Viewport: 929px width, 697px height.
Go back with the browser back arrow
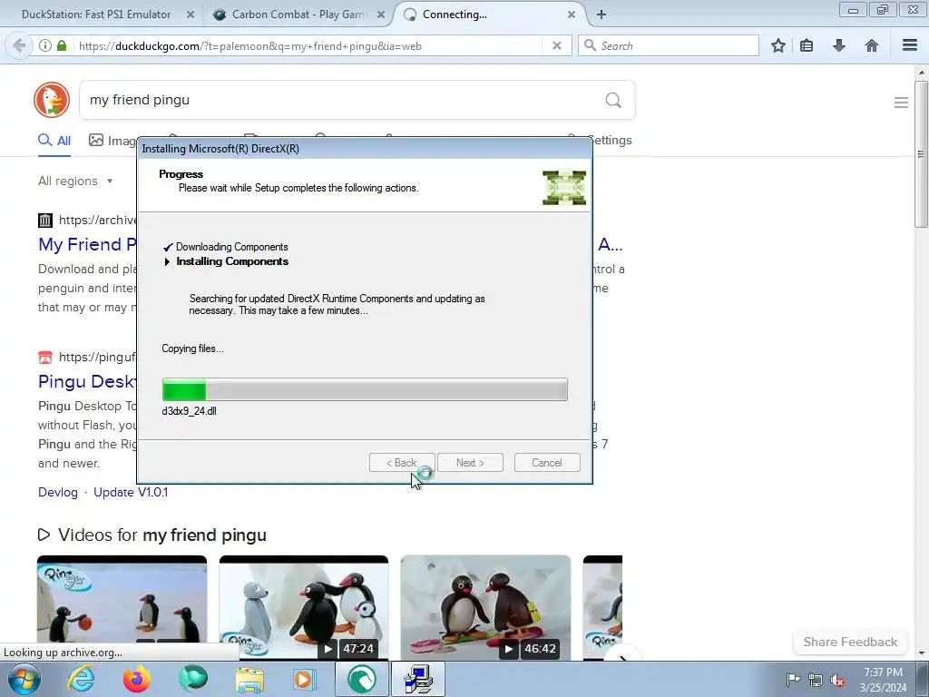coord(19,45)
